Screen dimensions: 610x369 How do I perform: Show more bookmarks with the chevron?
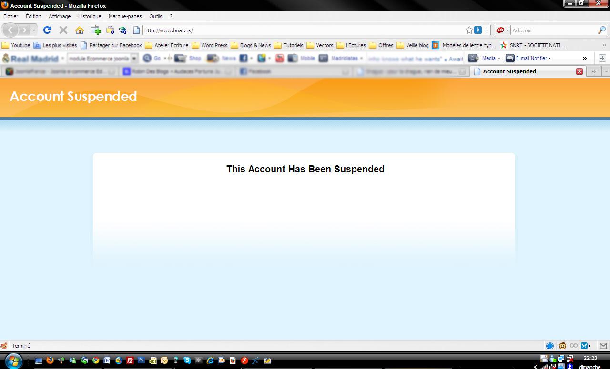click(604, 45)
